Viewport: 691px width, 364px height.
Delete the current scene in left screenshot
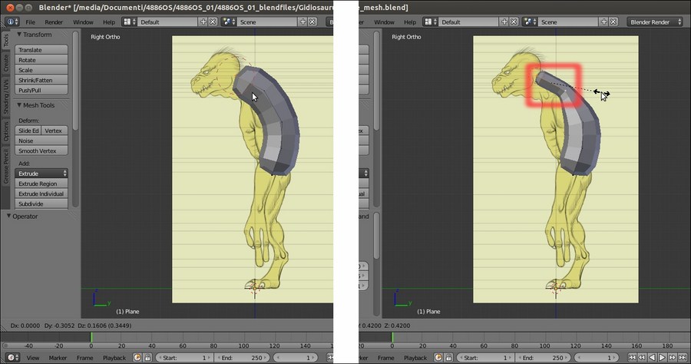click(312, 22)
